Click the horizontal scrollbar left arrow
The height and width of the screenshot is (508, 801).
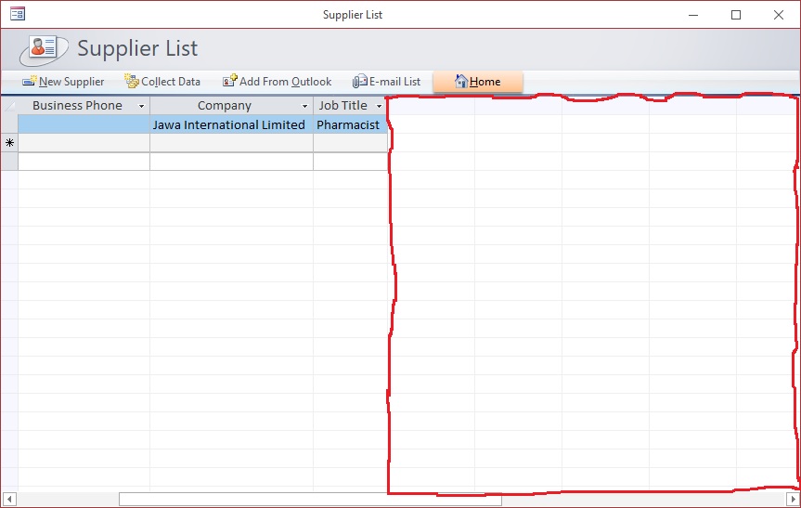pos(9,499)
